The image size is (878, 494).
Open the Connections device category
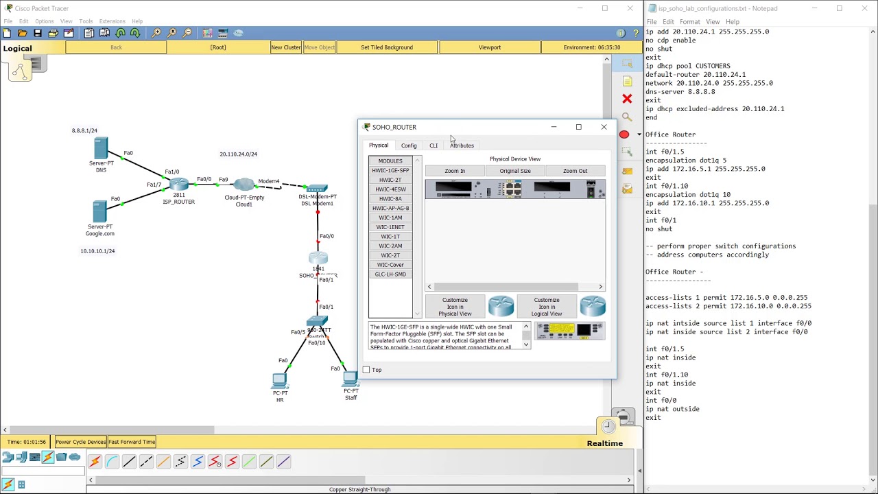(x=48, y=458)
